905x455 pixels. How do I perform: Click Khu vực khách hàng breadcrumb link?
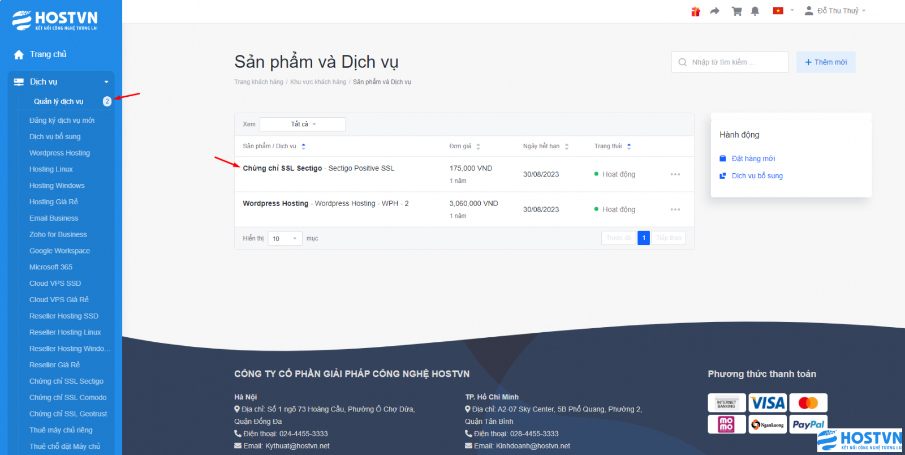318,82
